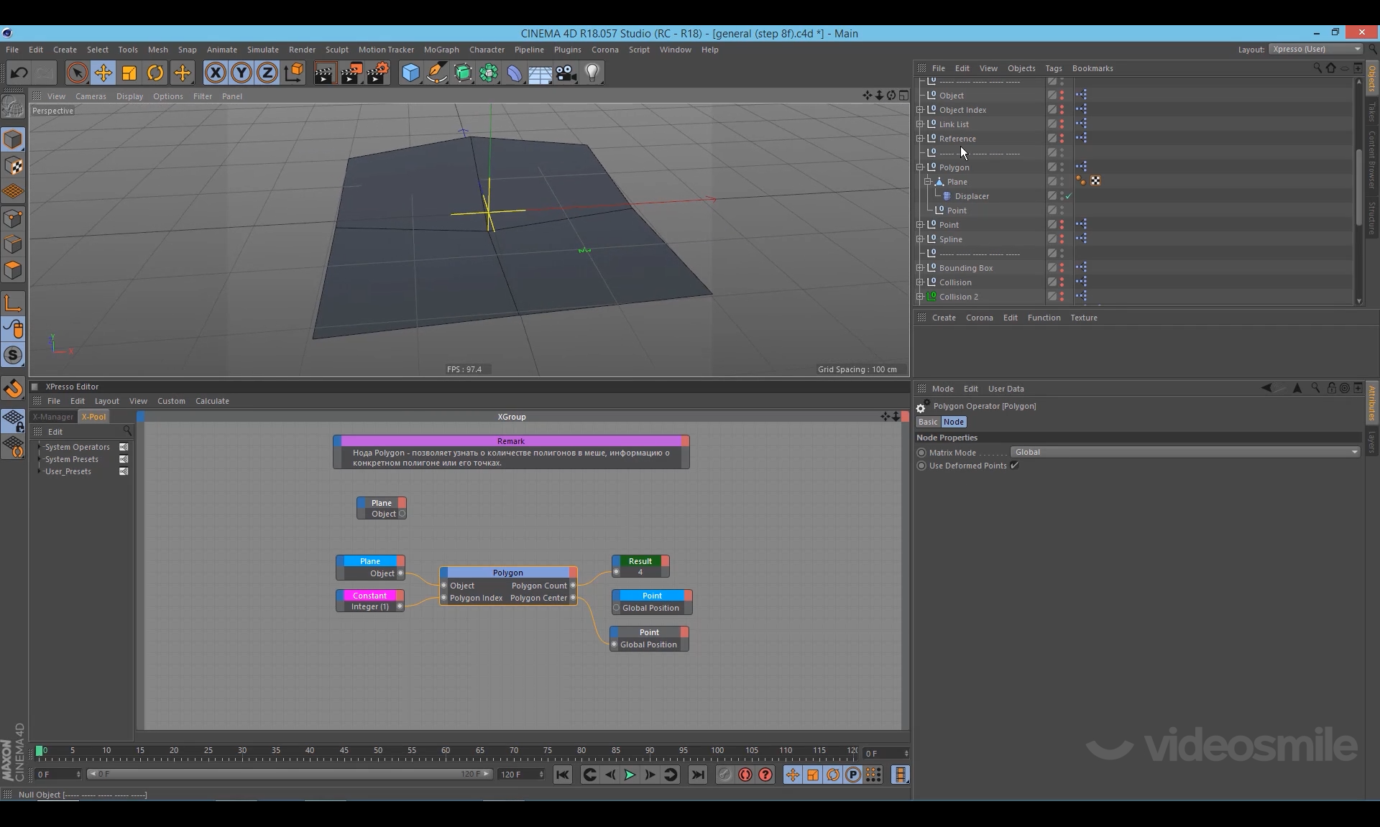Click the Camera object icon
This screenshot has height=827, width=1380.
pyautogui.click(x=566, y=73)
